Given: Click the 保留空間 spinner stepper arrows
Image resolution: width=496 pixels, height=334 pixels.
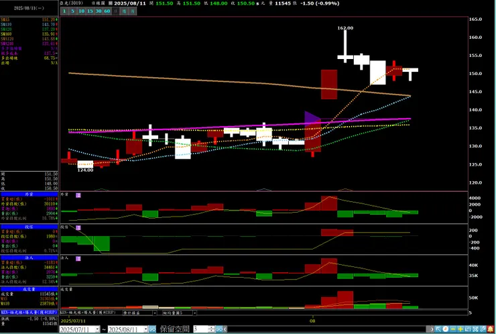Looking at the screenshot, I should point(212,329).
